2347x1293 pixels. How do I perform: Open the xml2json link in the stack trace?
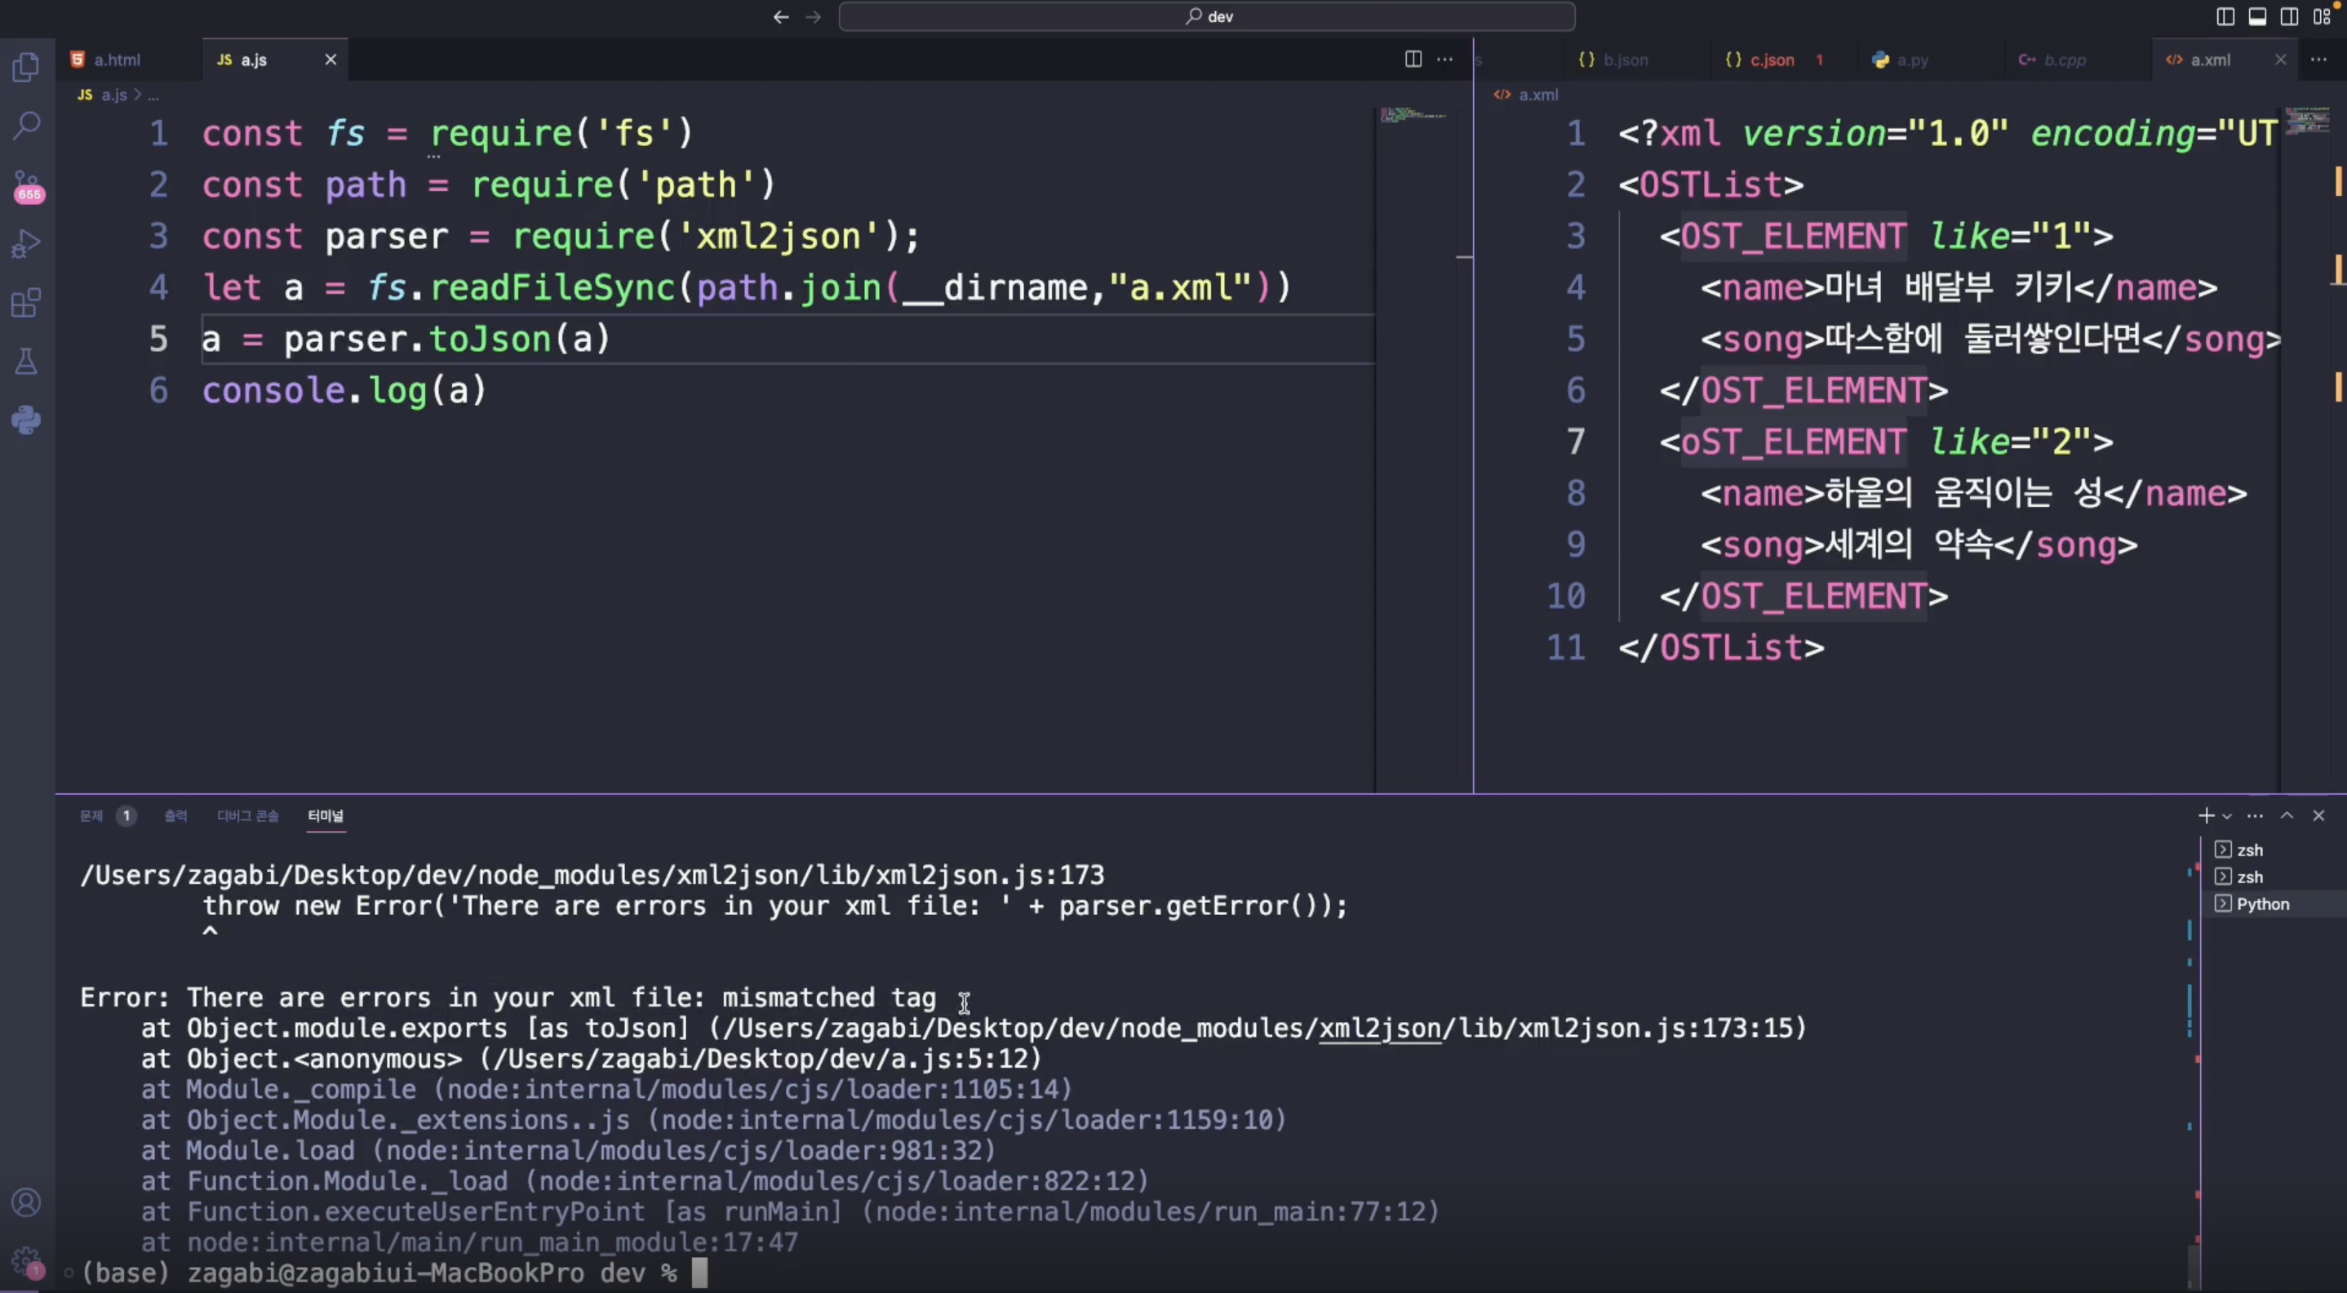click(1379, 1028)
